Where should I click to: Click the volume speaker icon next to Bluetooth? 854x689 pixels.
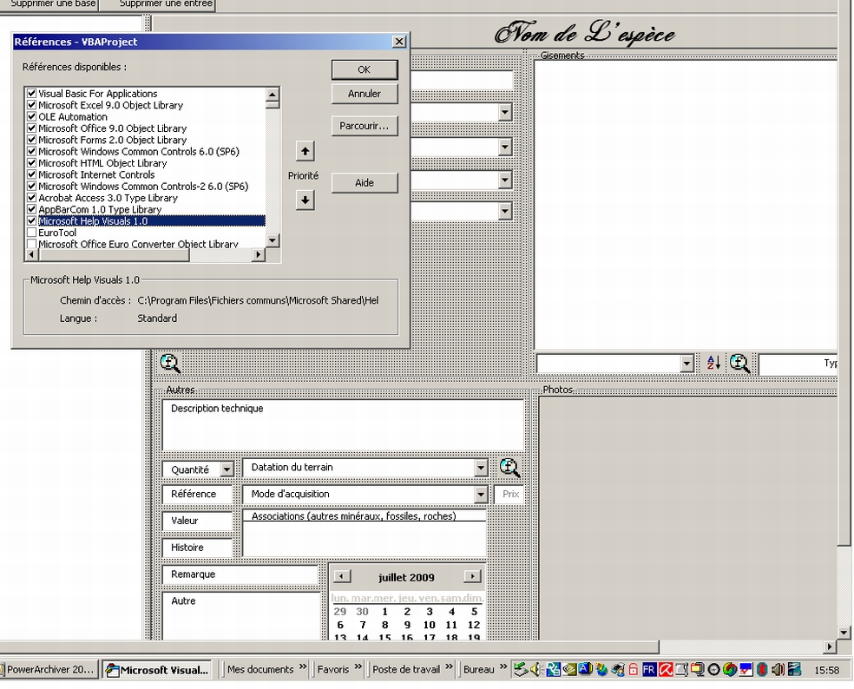778,669
